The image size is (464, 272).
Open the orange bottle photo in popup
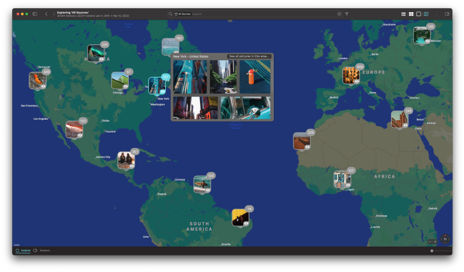click(x=255, y=77)
